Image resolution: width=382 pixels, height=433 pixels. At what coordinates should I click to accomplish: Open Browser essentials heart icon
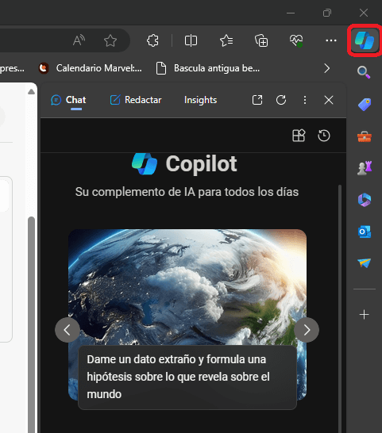296,40
